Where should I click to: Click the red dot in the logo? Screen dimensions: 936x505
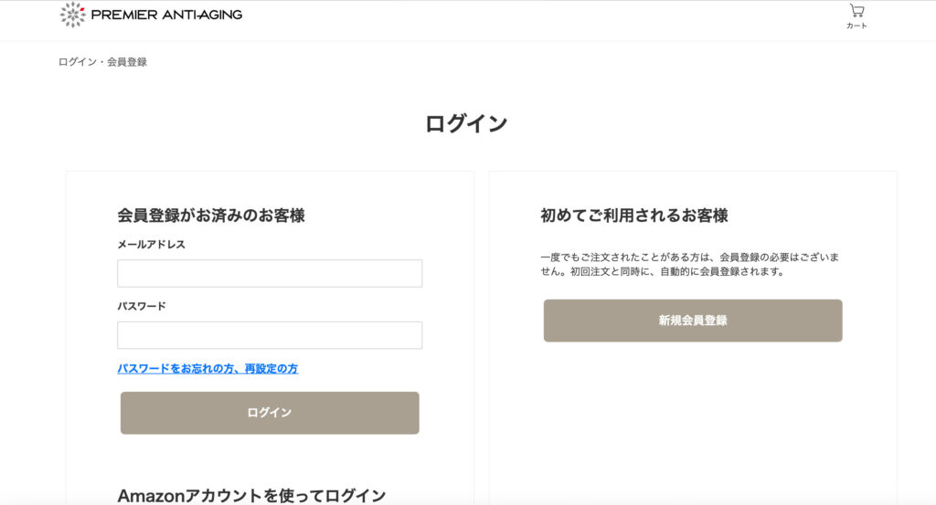[83, 8]
